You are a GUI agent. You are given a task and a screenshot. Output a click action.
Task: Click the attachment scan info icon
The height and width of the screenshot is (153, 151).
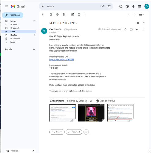coord(86,101)
